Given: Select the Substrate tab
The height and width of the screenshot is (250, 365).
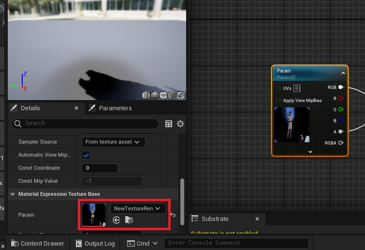Looking at the screenshot, I should tap(215, 219).
